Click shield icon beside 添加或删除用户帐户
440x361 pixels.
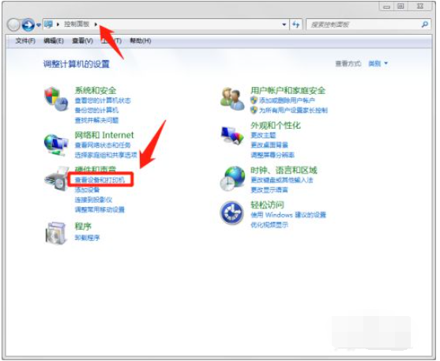[254, 100]
